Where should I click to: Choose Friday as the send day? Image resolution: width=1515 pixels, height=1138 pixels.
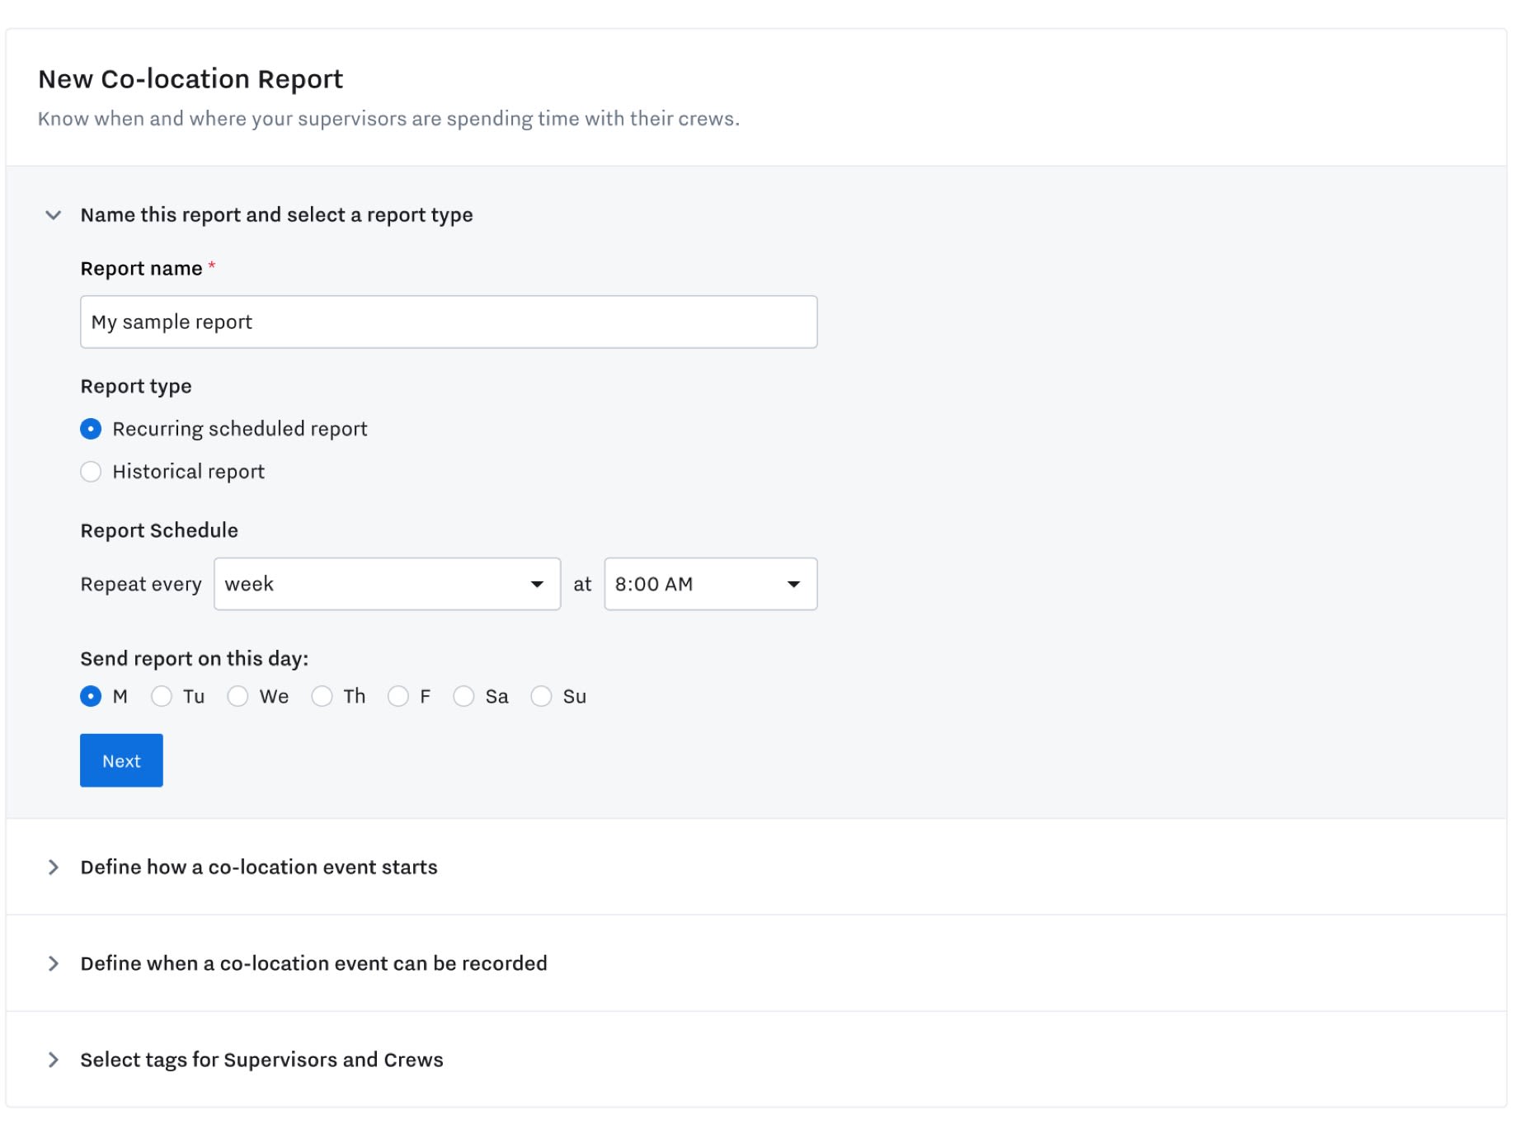pos(399,696)
